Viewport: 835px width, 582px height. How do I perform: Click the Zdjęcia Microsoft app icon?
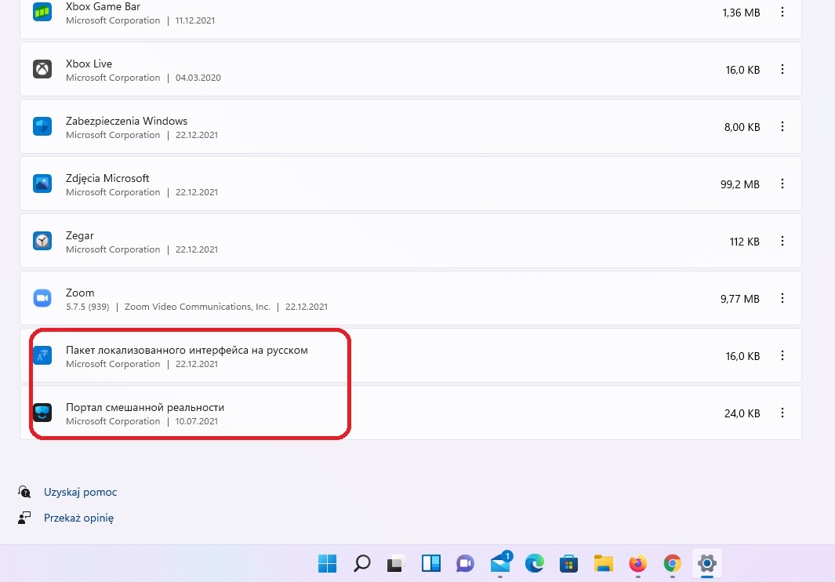42,184
